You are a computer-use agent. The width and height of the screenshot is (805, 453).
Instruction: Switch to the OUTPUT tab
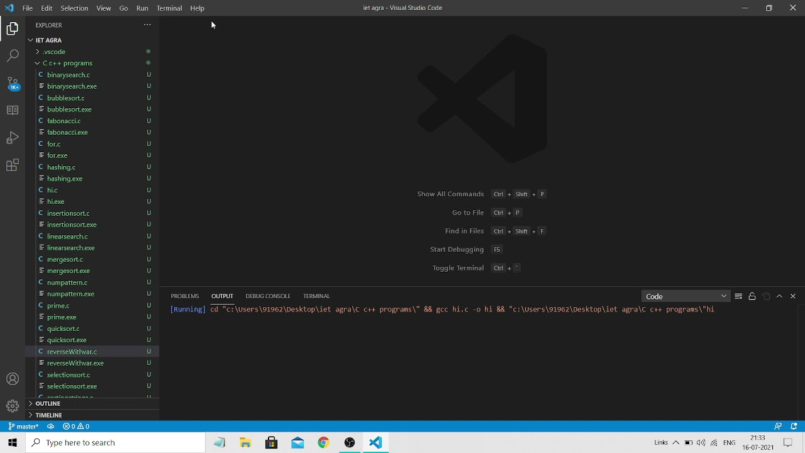tap(222, 296)
